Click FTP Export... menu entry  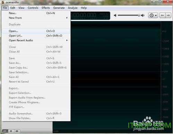36,107
